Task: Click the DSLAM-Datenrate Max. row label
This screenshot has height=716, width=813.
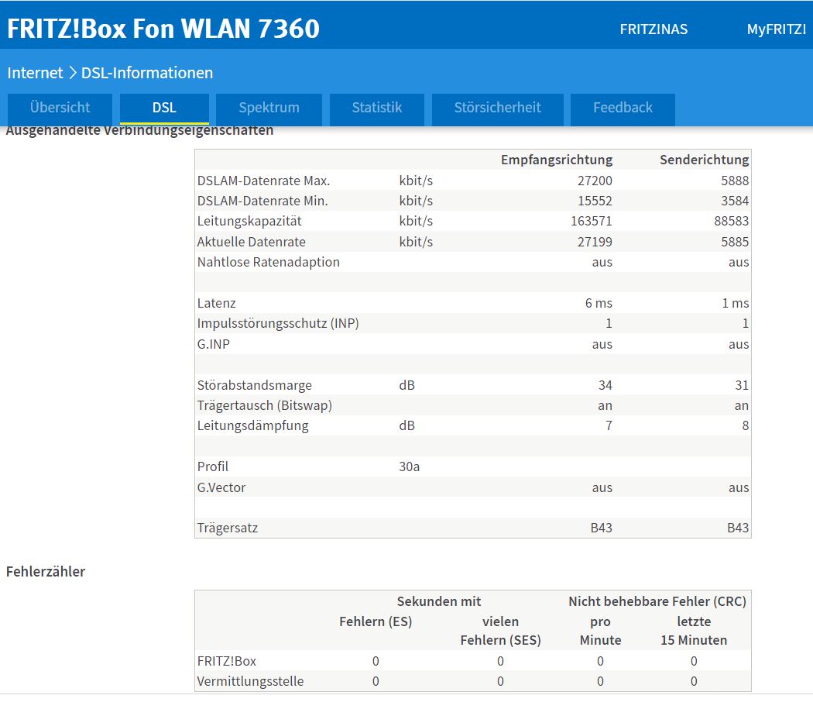Action: [x=263, y=181]
